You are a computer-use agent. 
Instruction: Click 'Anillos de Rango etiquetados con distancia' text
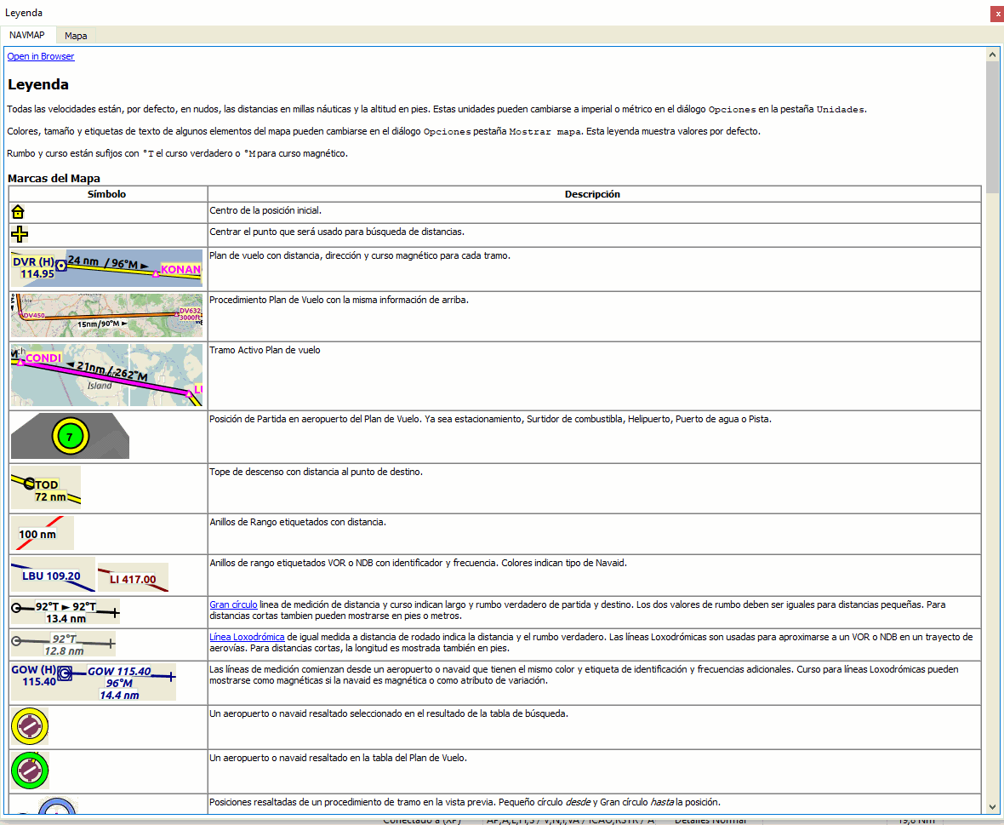pos(298,522)
